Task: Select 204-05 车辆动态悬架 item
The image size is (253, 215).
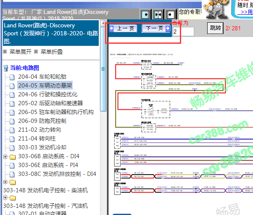Action: click(x=45, y=85)
